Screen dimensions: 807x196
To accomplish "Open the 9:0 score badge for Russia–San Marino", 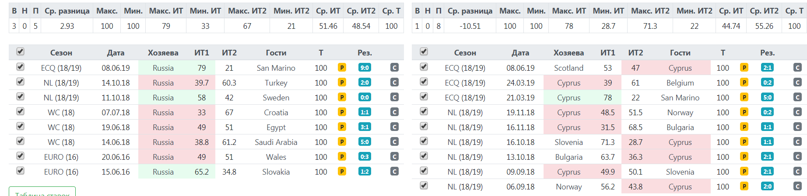I will coord(365,68).
